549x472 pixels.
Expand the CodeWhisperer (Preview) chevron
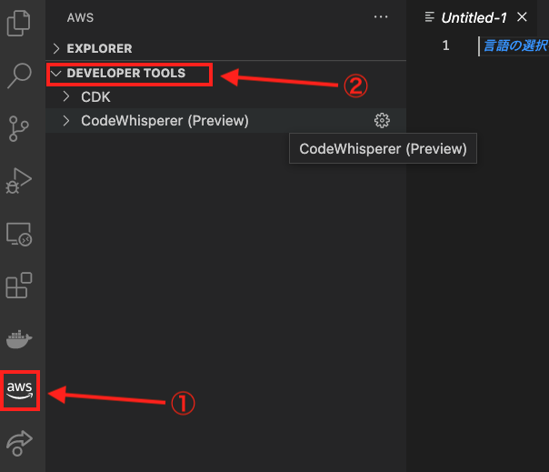[x=66, y=121]
